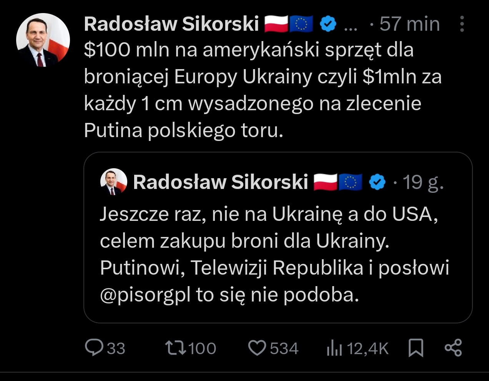This screenshot has height=381, width=489.
Task: Tap the author name in the quoted tweet
Action: (220, 182)
